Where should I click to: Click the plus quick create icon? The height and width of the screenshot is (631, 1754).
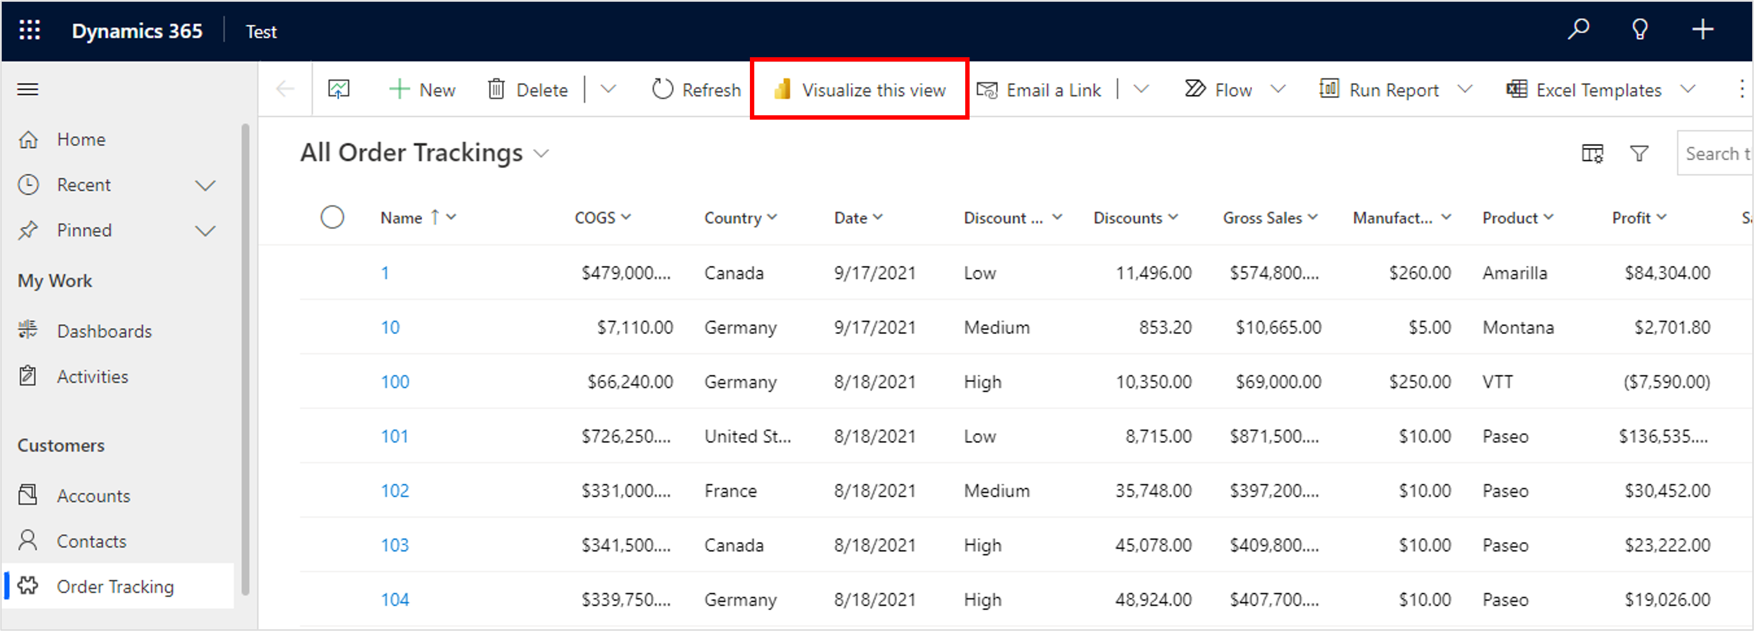1702,30
